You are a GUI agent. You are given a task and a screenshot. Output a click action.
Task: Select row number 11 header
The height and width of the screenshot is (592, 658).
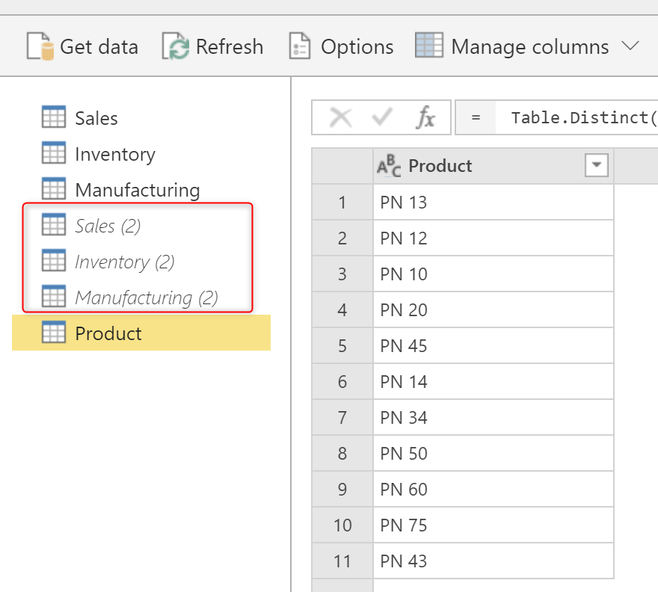[342, 561]
